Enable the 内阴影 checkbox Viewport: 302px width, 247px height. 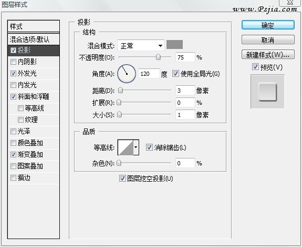tap(13, 62)
